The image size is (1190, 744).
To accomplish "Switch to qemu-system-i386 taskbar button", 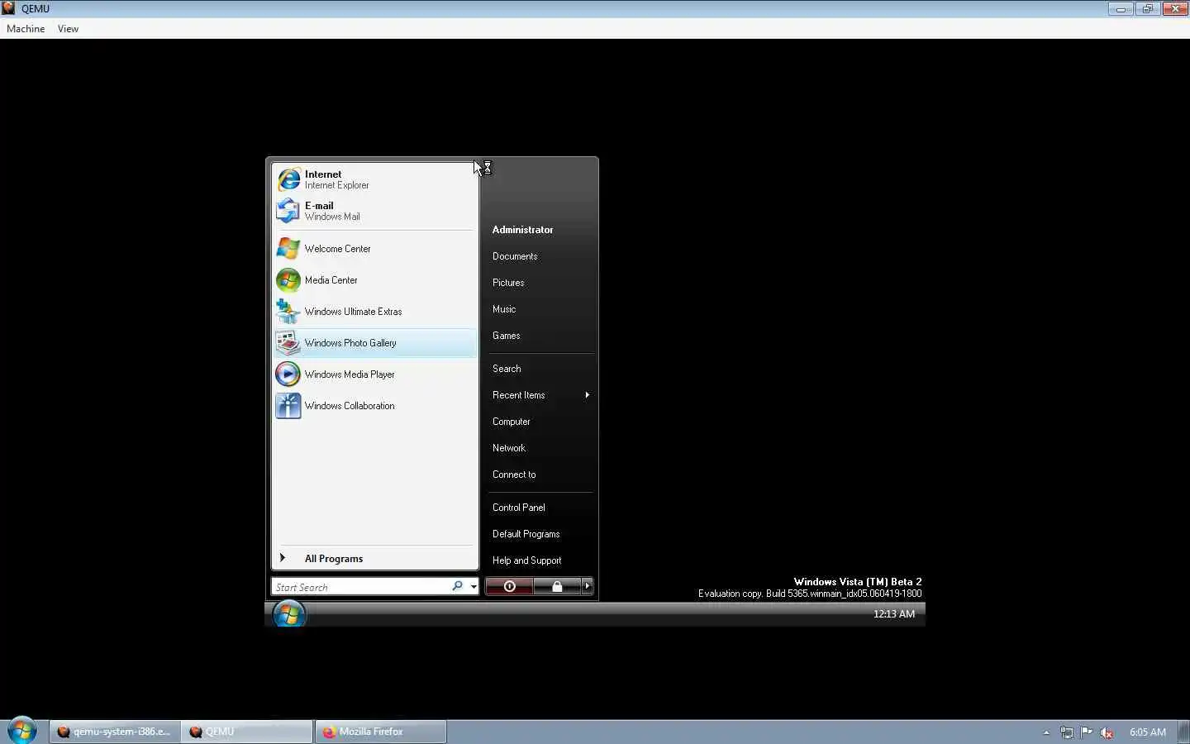I will click(x=114, y=732).
